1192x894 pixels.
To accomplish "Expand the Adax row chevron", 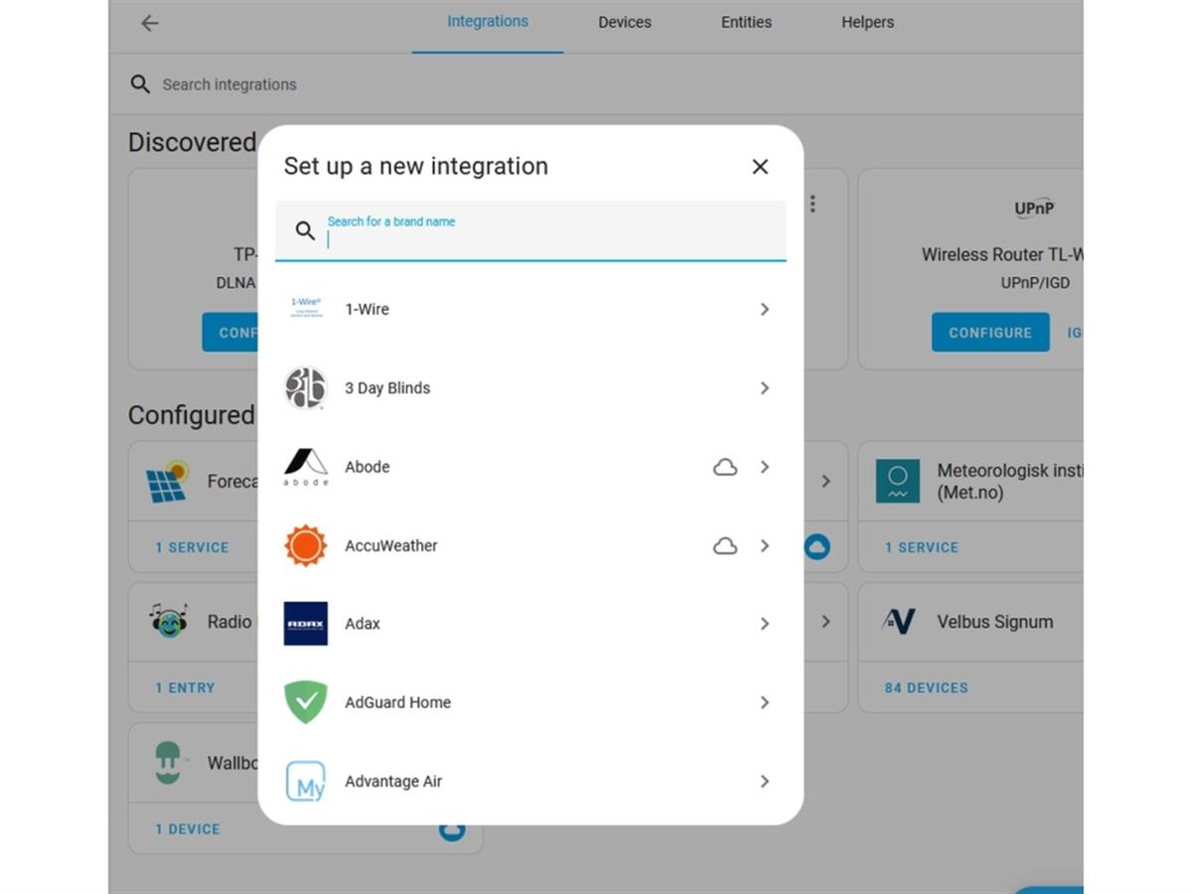I will 764,624.
